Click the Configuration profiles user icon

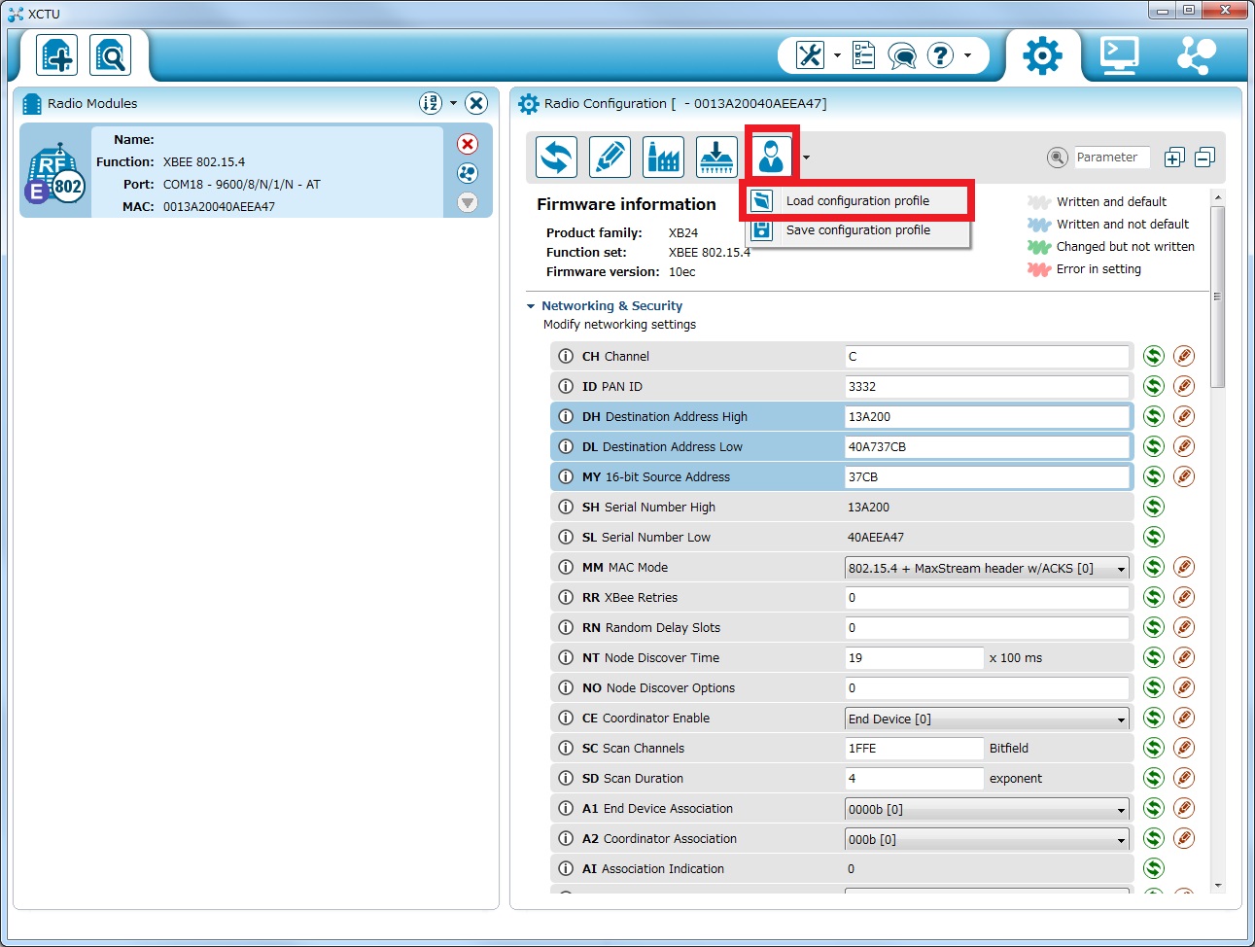772,156
